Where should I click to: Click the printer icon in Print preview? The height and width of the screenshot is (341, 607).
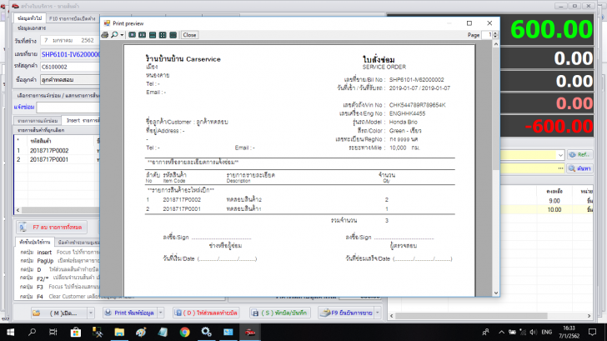coord(104,35)
